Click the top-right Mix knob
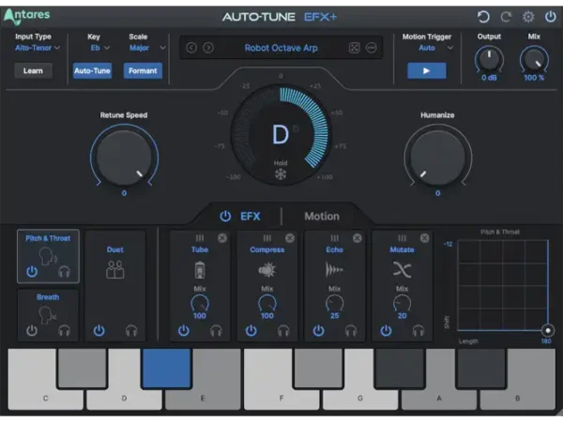The image size is (563, 422). (x=534, y=60)
